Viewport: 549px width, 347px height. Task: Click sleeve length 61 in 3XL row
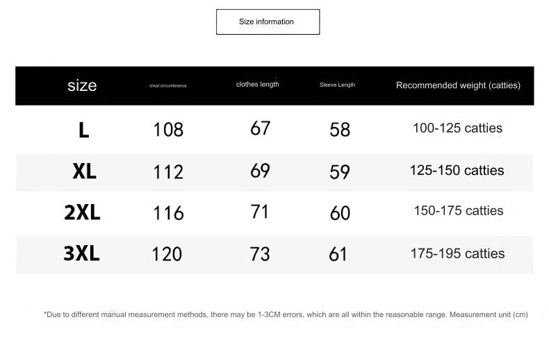click(338, 255)
